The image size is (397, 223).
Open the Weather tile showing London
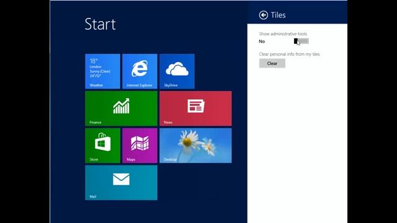tap(102, 71)
